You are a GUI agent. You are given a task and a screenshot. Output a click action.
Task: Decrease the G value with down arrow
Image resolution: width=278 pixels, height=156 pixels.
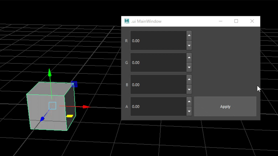[x=189, y=67]
